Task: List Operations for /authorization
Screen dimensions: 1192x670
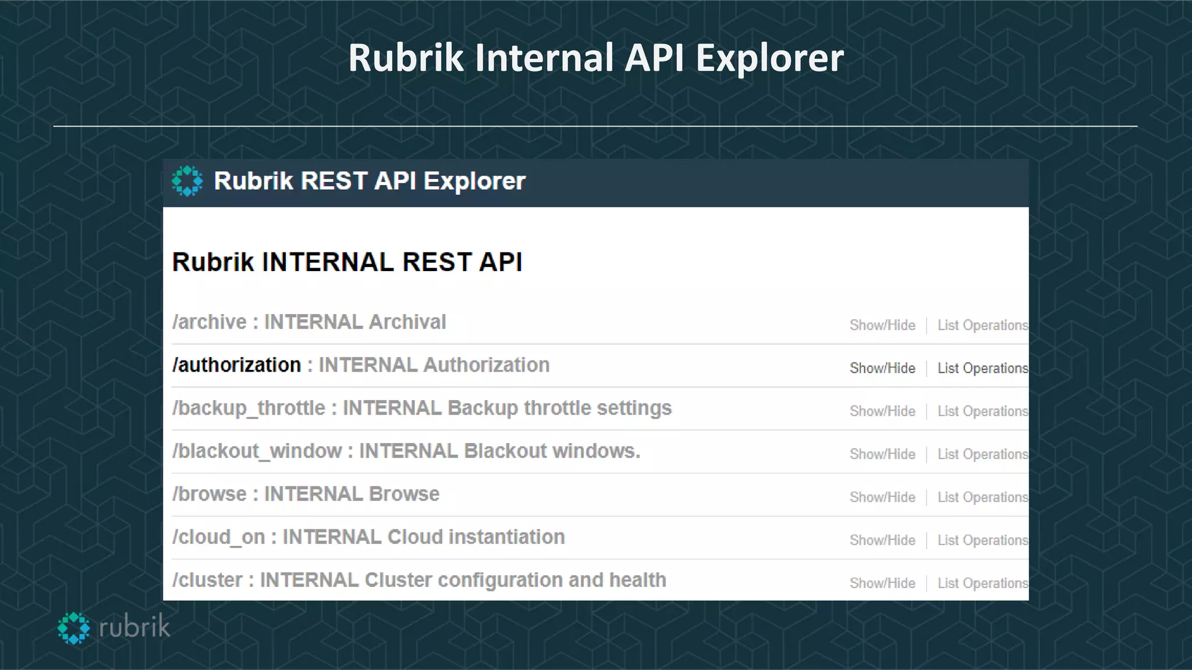Action: [x=983, y=368]
